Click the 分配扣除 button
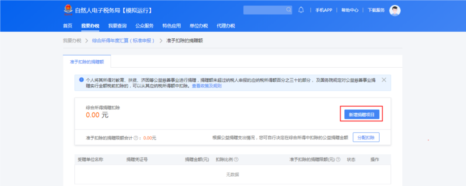The width and height of the screenshot is (466, 186). [x=366, y=137]
